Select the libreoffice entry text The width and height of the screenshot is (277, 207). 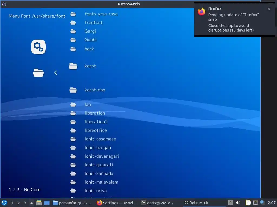point(96,130)
